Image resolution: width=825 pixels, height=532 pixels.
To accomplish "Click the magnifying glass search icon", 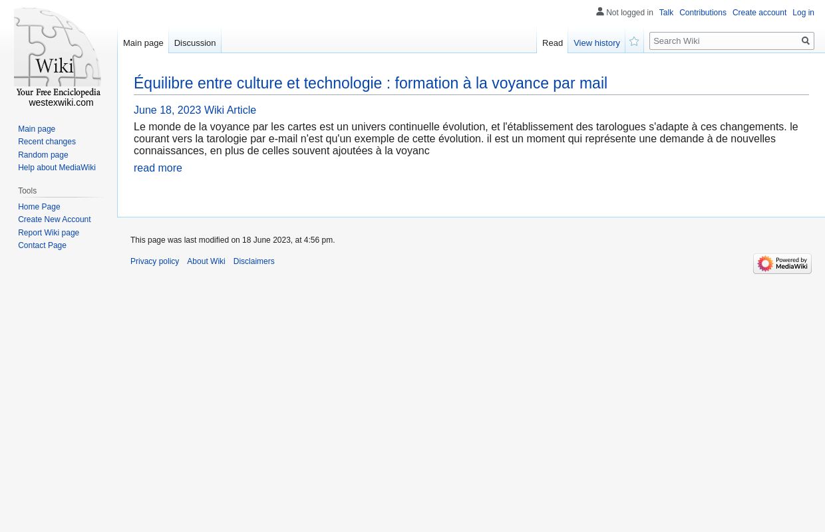I will coord(805,41).
